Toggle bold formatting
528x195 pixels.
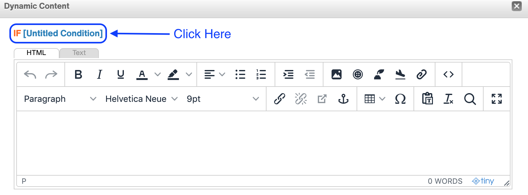tap(79, 74)
